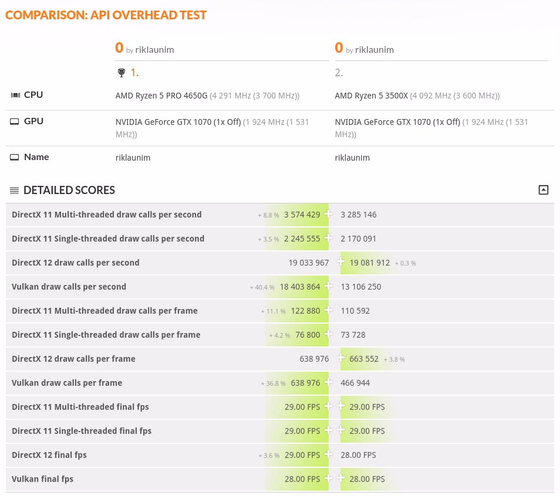This screenshot has height=496, width=560.
Task: Click plus icon in Vulkan draw calls per second row
Action: pyautogui.click(x=329, y=287)
